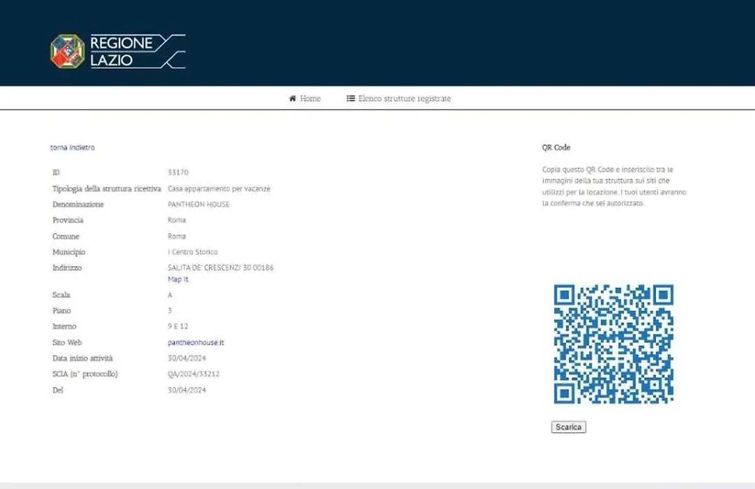Viewport: 755px width, 489px height.
Task: Click the Scala value A
Action: [x=169, y=295]
